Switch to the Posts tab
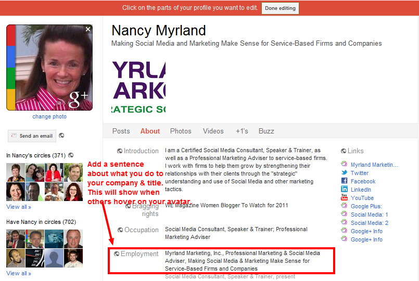419x281 pixels. (121, 131)
